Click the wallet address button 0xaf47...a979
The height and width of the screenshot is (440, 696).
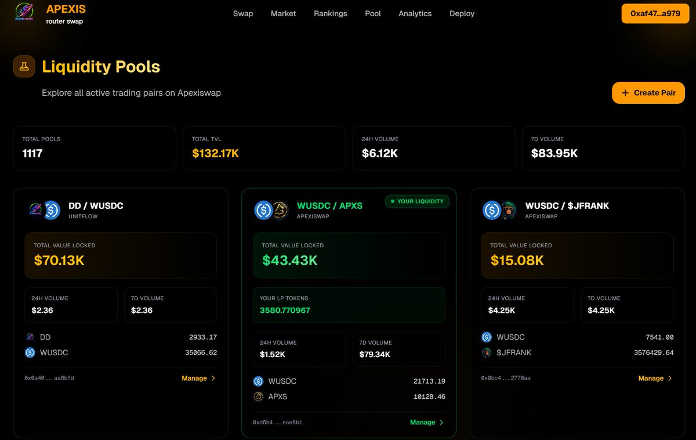click(655, 13)
